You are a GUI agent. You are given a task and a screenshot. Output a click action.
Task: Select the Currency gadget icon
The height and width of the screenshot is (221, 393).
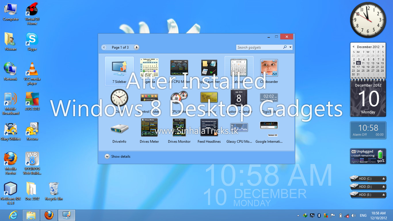pyautogui.click(x=209, y=98)
